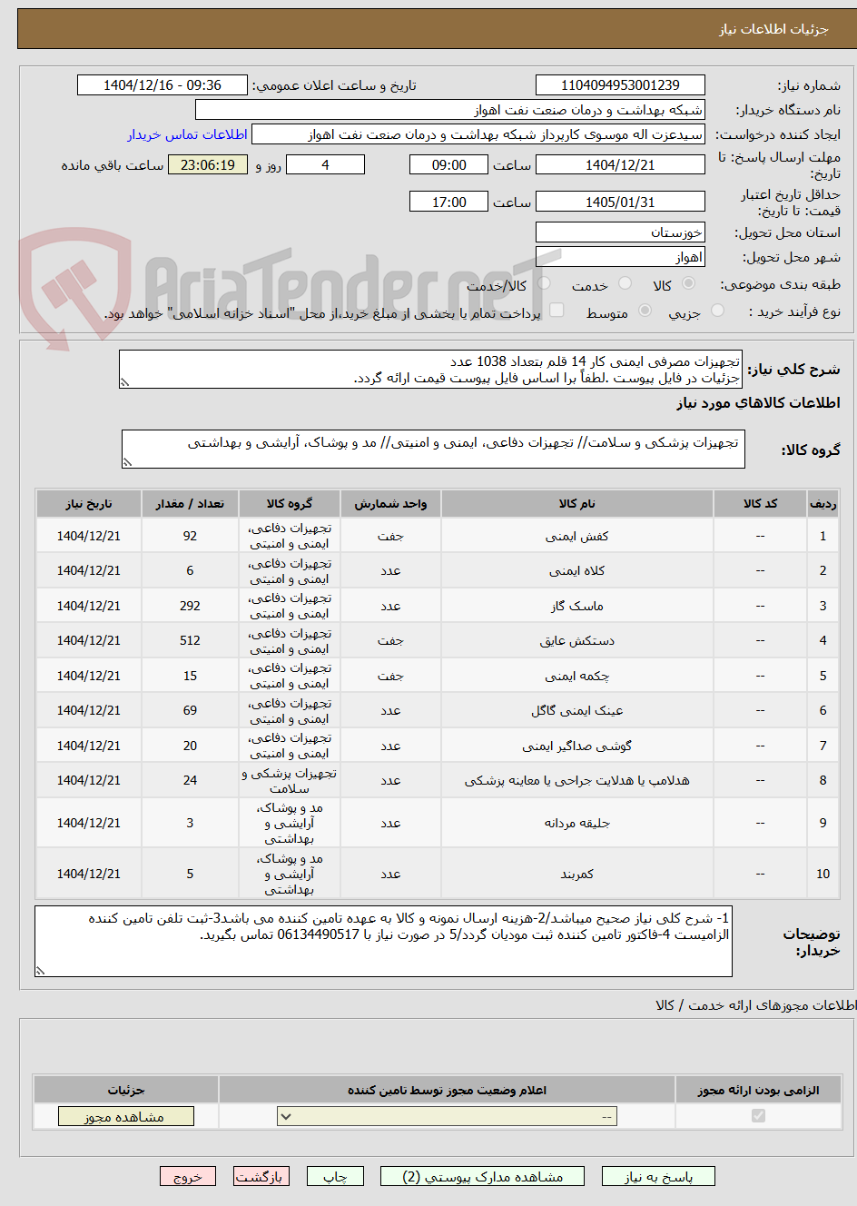The width and height of the screenshot is (857, 1206).
Task: Click the اعلام وضعیت مجوز column header
Action: point(447,1090)
